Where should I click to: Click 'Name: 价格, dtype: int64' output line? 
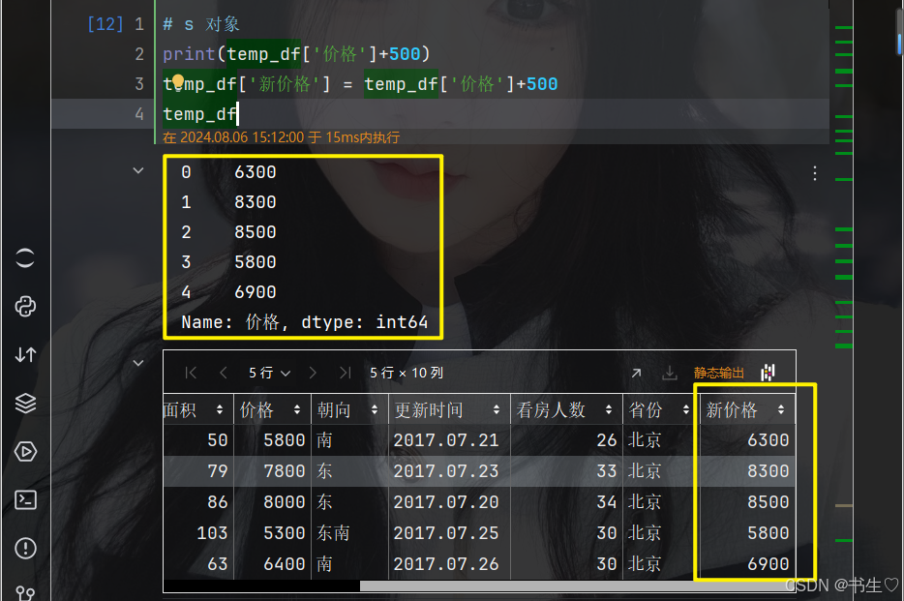coord(305,322)
